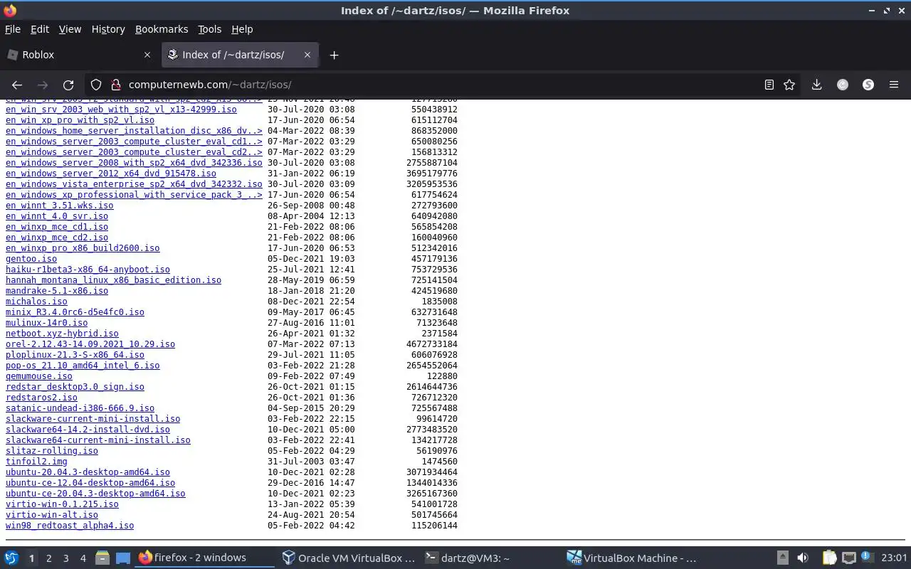The image size is (911, 569).
Task: Click the en_winxp_pro_x86_build2600.iso link
Action: pyautogui.click(x=83, y=248)
